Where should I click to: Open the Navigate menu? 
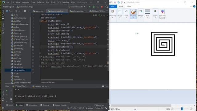coord(25,2)
